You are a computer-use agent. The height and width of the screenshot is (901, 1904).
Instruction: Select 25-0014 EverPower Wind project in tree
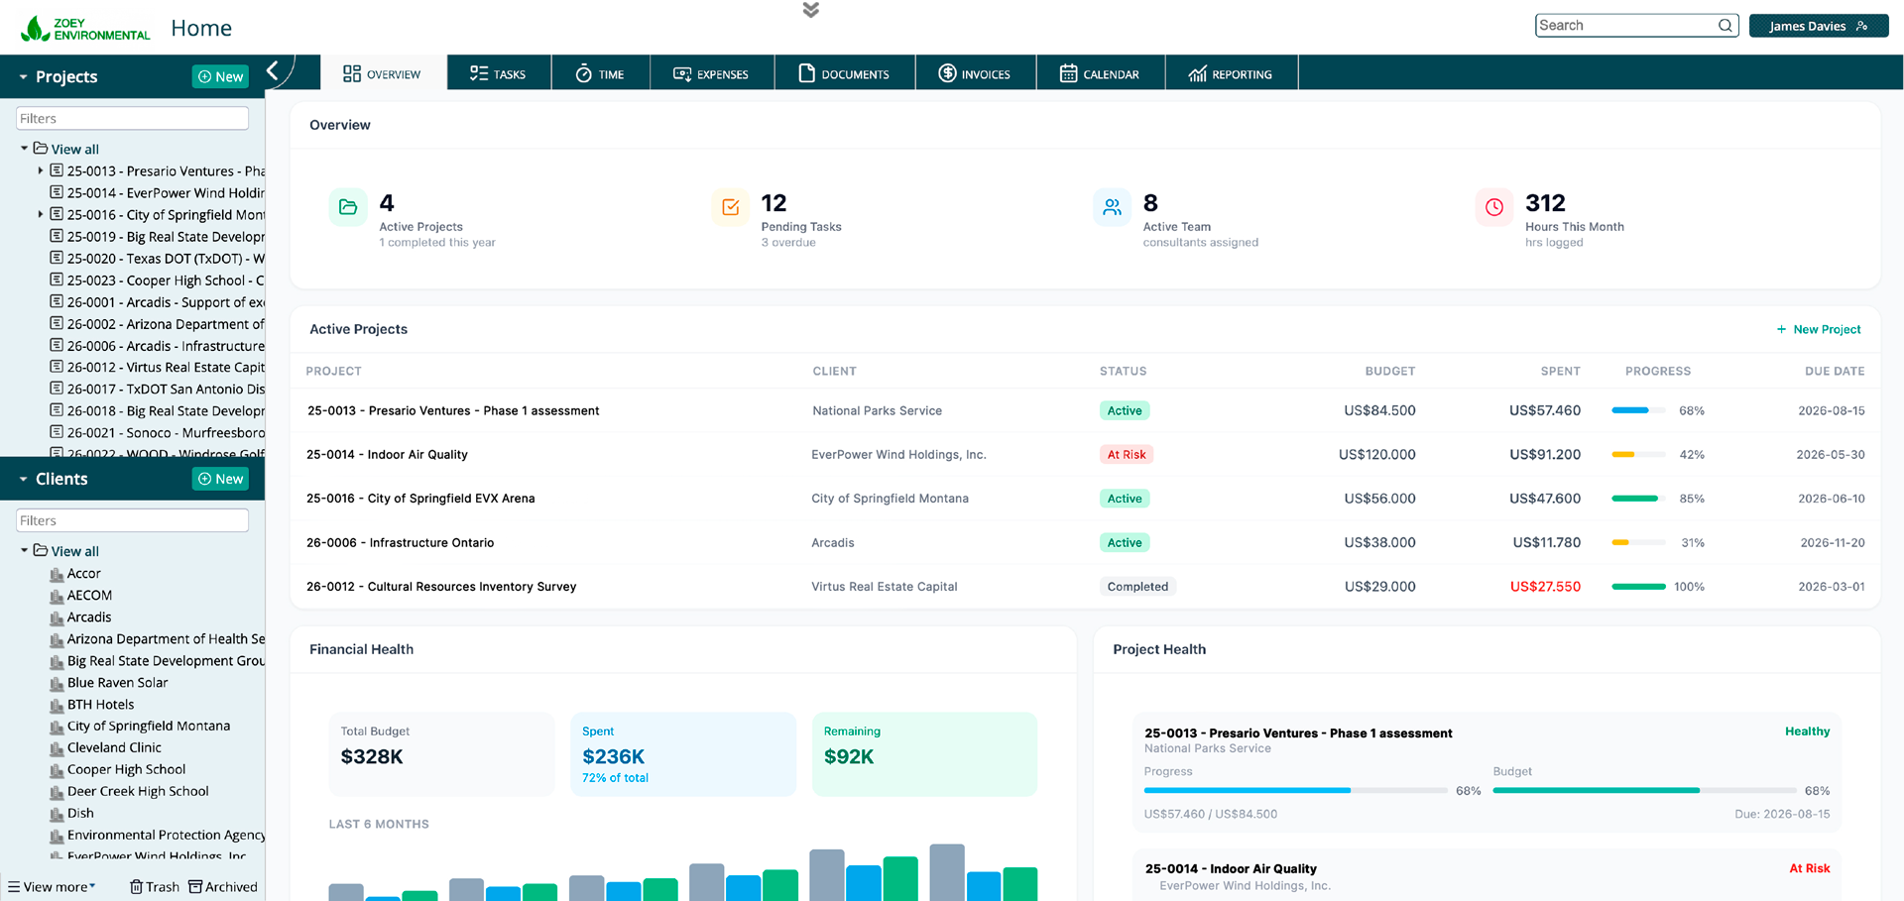click(x=159, y=192)
